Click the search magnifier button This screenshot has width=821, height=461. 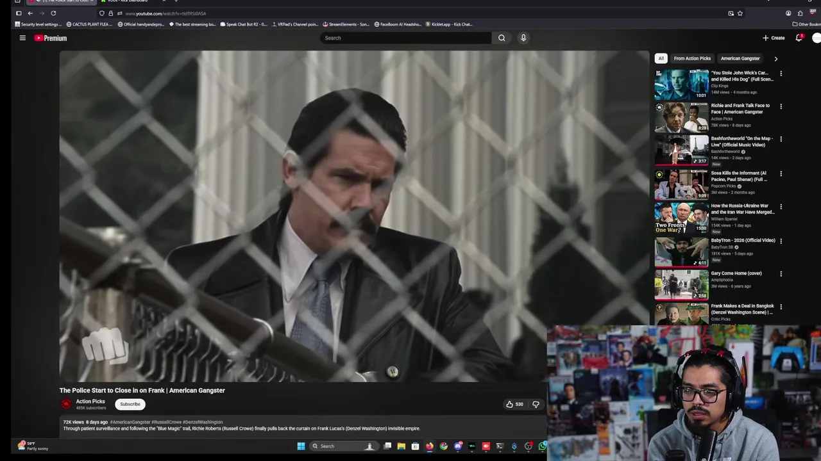point(502,38)
